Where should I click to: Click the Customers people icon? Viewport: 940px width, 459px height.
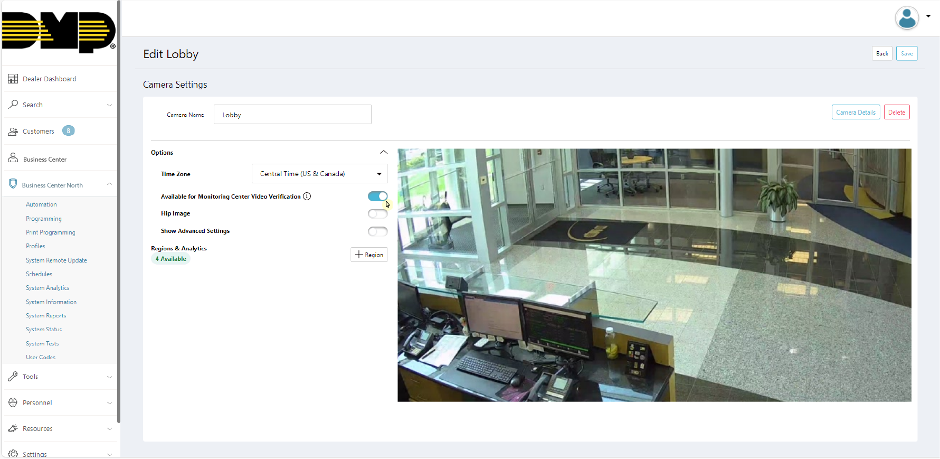tap(13, 131)
